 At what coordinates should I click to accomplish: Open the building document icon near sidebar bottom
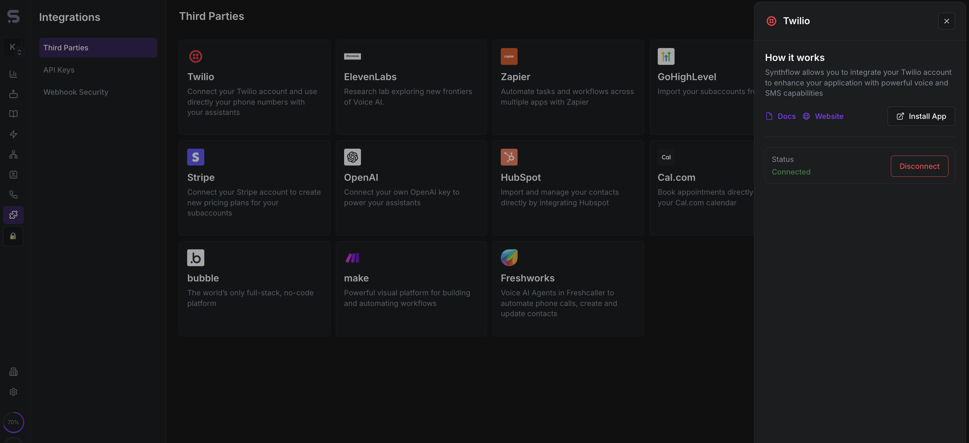tap(13, 371)
